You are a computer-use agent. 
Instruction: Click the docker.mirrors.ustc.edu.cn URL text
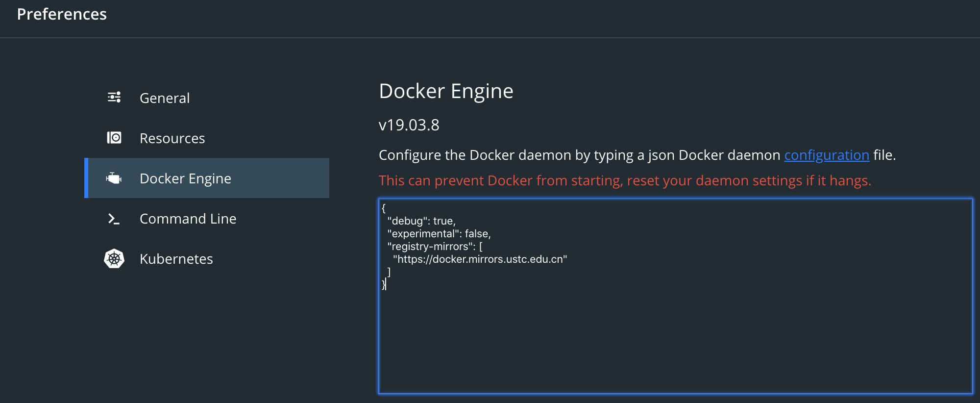pos(480,259)
